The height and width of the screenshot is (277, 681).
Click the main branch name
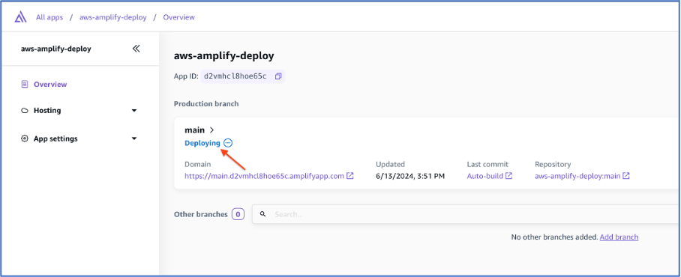[194, 130]
